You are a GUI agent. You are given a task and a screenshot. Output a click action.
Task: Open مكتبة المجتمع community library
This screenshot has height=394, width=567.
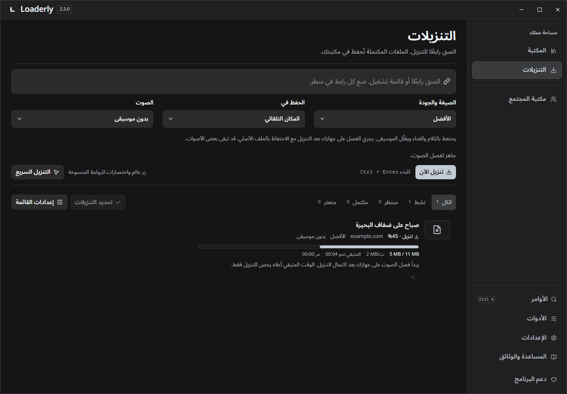tap(517, 99)
